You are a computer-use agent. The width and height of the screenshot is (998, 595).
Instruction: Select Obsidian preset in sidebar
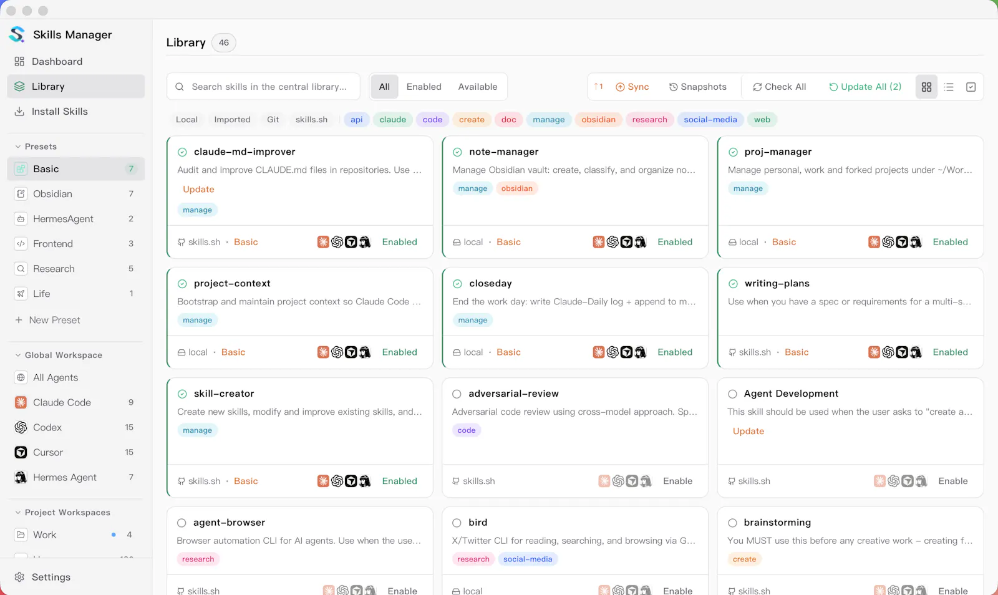click(75, 194)
